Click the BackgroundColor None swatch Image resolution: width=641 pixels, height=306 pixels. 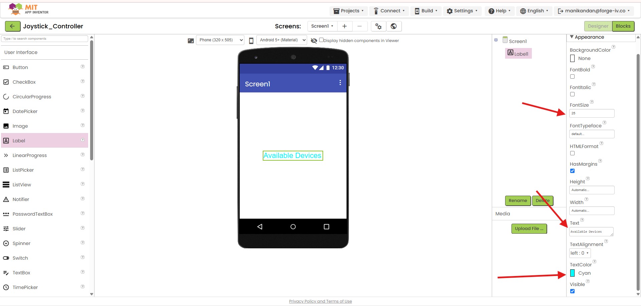(572, 58)
